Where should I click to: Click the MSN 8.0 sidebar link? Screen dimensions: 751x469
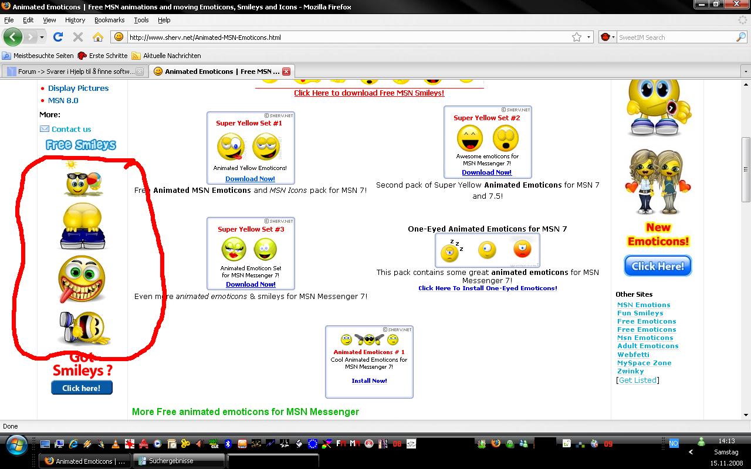coord(63,100)
